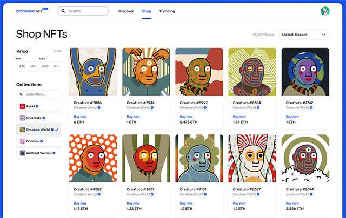Click the World of Women collection icon
The width and height of the screenshot is (346, 218).
tap(23, 153)
